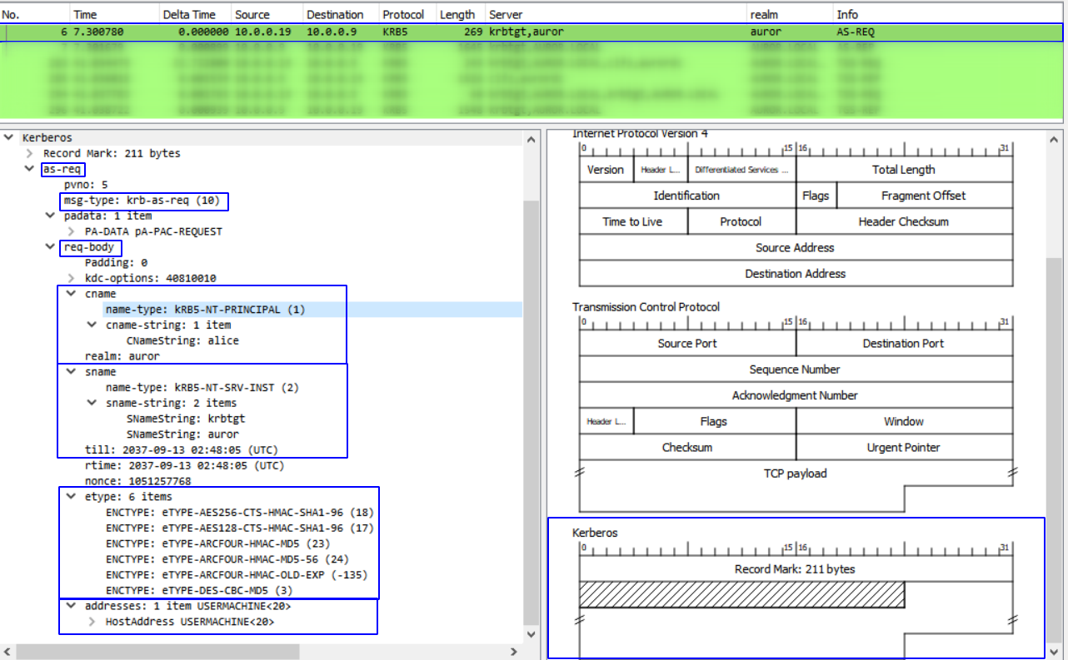Select ENCTYPE eTYPE-AES128-CTS-HMAC-SHA1-96 (17)
The width and height of the screenshot is (1068, 660).
[240, 528]
